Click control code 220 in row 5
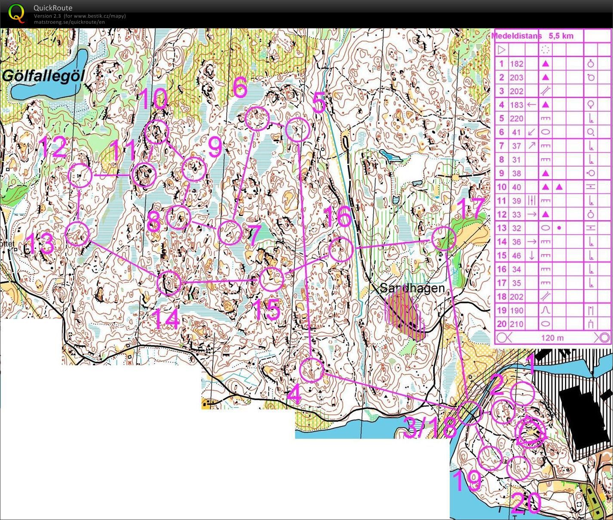This screenshot has height=520, width=613. pyautogui.click(x=517, y=118)
